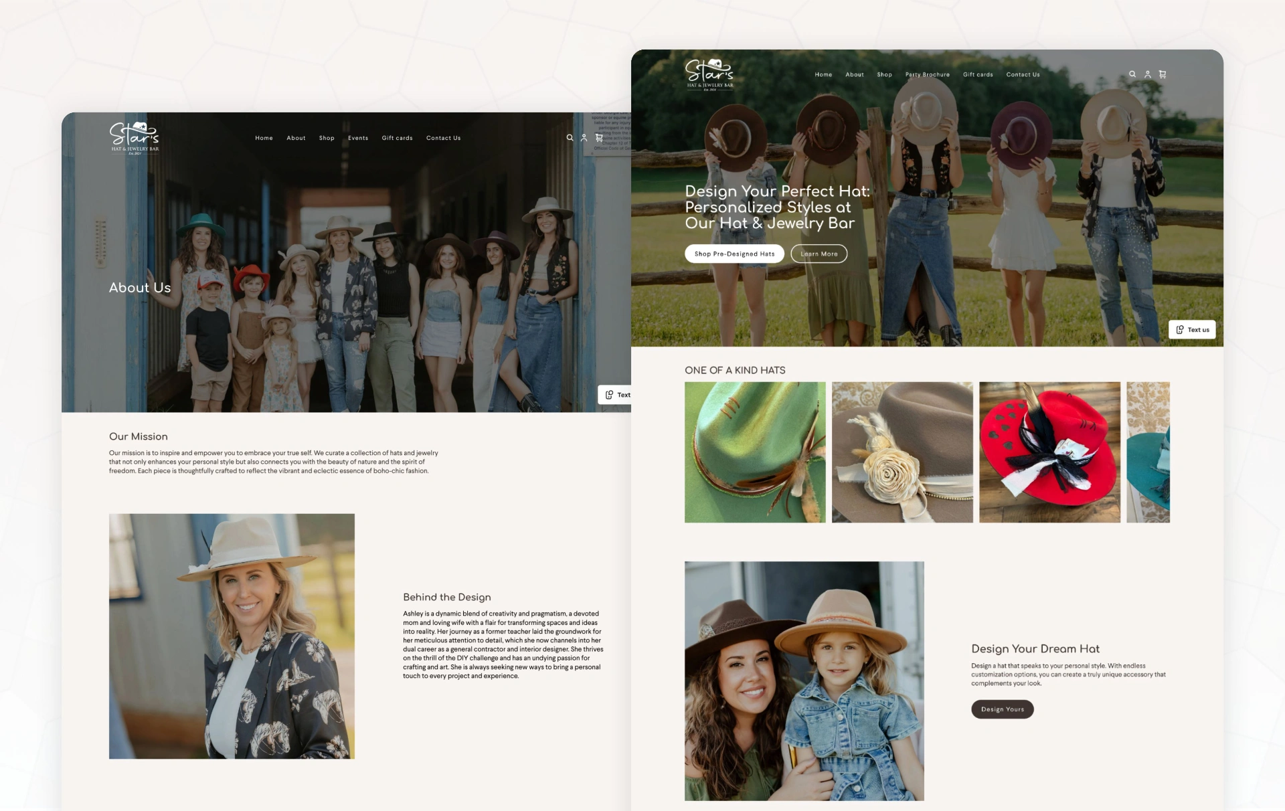This screenshot has width=1285, height=811.
Task: Click the account icon on the About Us page
Action: (x=584, y=138)
